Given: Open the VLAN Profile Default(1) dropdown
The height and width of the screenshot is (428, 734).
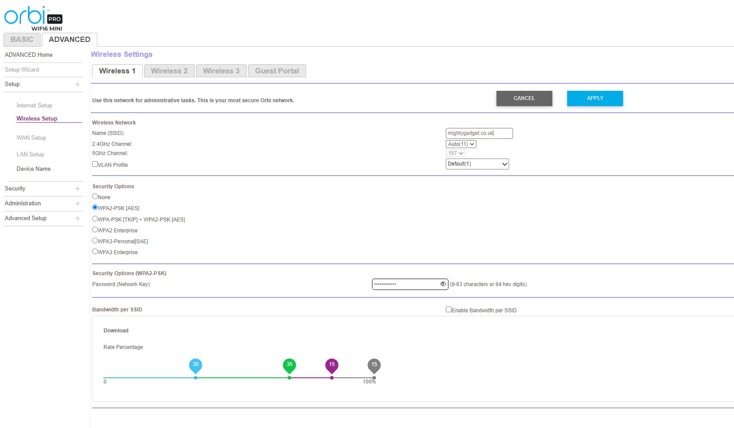Looking at the screenshot, I should pos(477,164).
